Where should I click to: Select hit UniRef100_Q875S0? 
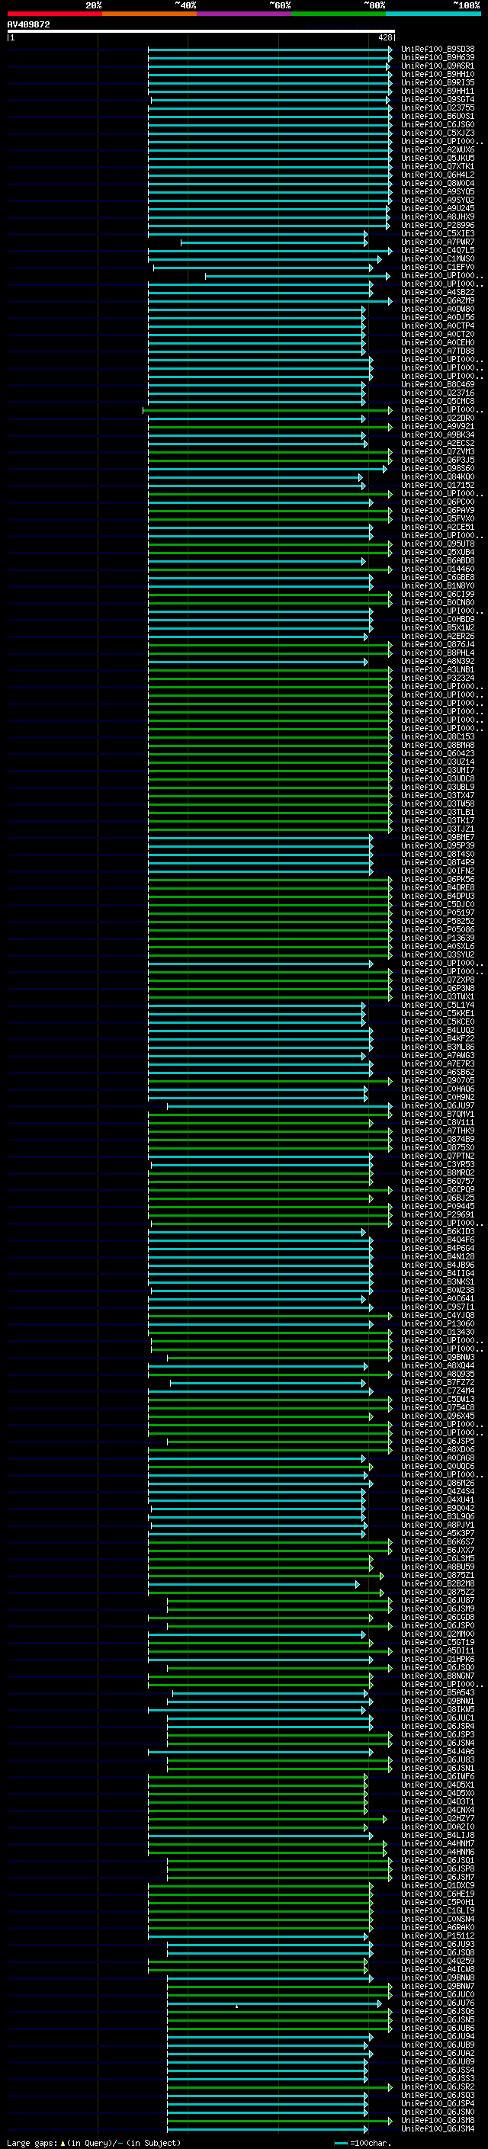point(438,1148)
